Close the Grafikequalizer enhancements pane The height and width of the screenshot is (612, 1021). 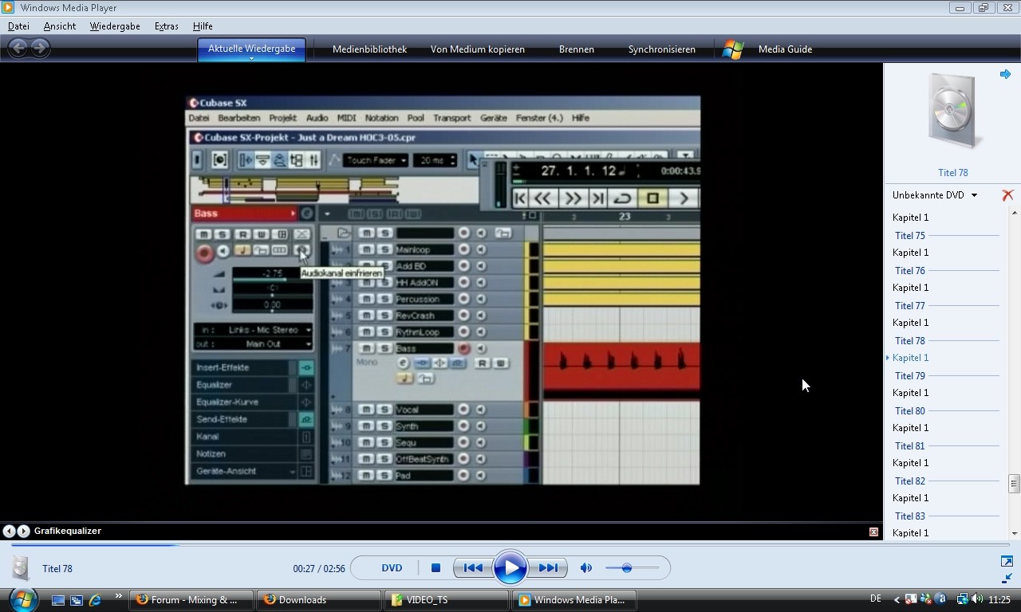(873, 532)
